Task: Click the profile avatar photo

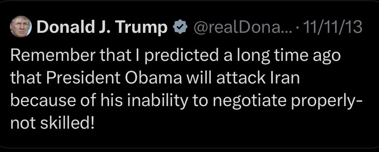Action: coord(23,28)
